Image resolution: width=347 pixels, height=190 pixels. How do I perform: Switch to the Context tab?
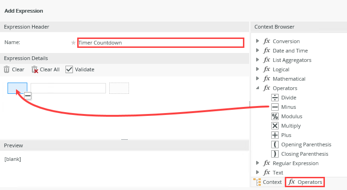coord(267,182)
